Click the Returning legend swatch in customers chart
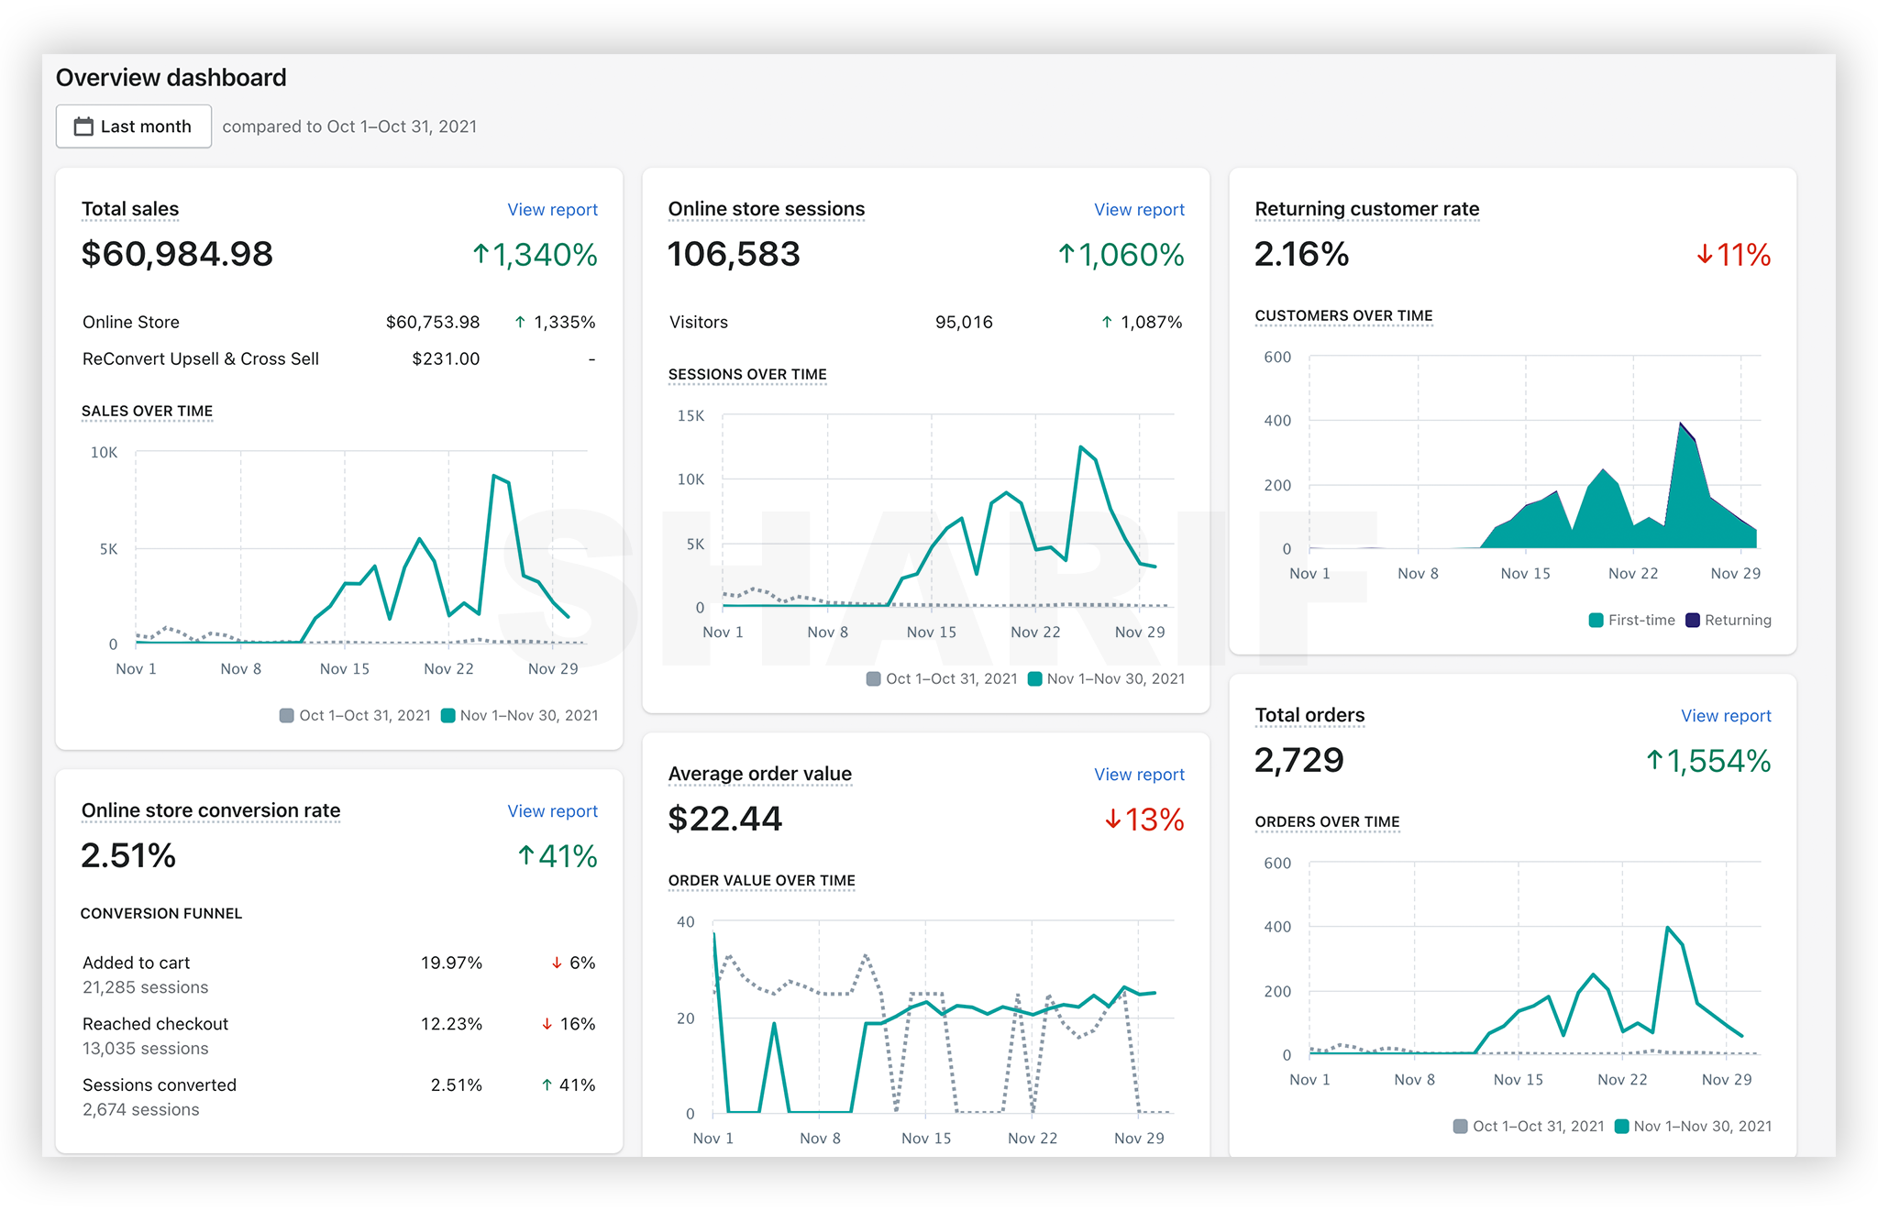 pyautogui.click(x=1693, y=621)
